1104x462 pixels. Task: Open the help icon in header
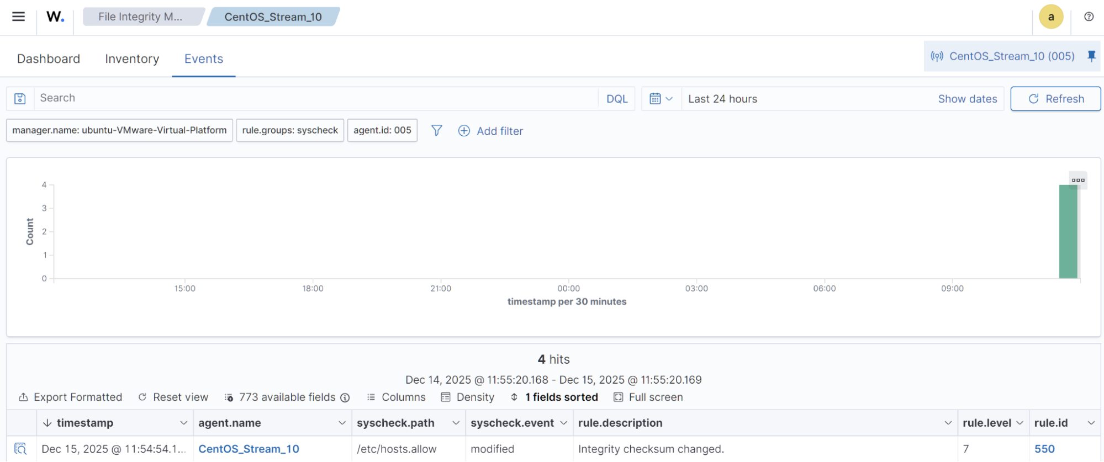point(1089,17)
